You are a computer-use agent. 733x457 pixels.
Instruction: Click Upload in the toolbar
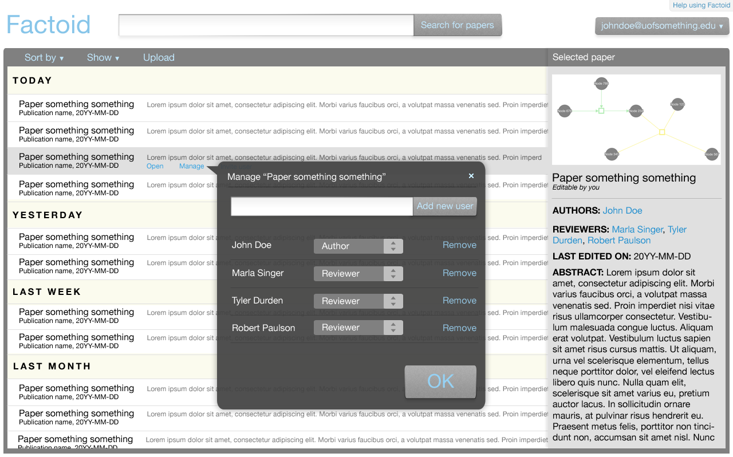[159, 57]
